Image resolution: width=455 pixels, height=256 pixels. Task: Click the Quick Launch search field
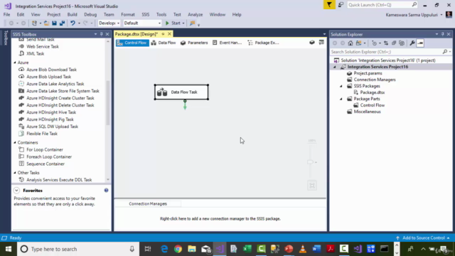coord(382,5)
